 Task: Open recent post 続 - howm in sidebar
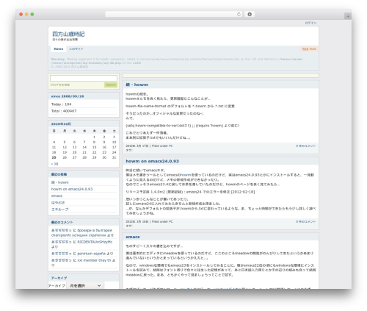coord(60,182)
